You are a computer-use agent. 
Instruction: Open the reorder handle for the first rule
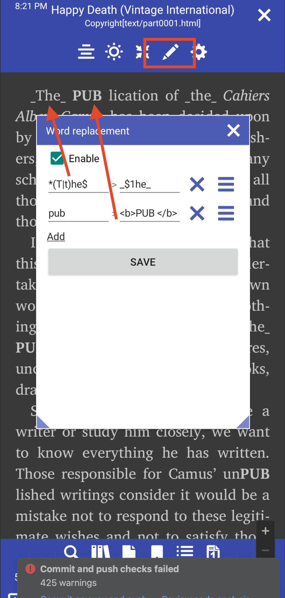226,184
